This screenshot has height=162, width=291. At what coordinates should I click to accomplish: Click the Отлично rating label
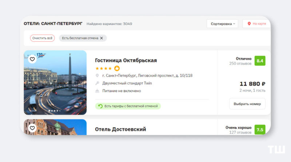(x=243, y=59)
